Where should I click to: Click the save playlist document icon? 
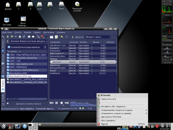pos(56,37)
